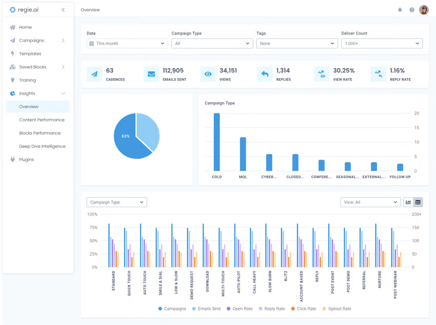Go to Content Performance page
The width and height of the screenshot is (436, 325).
coord(42,120)
